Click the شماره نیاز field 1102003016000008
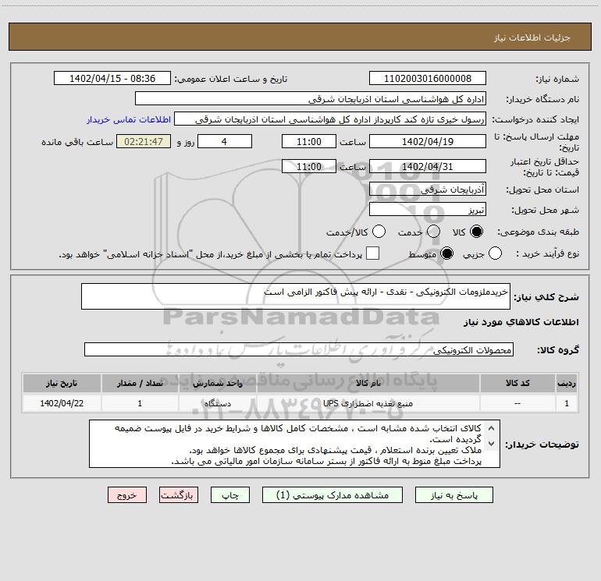The image size is (601, 581). pyautogui.click(x=428, y=79)
